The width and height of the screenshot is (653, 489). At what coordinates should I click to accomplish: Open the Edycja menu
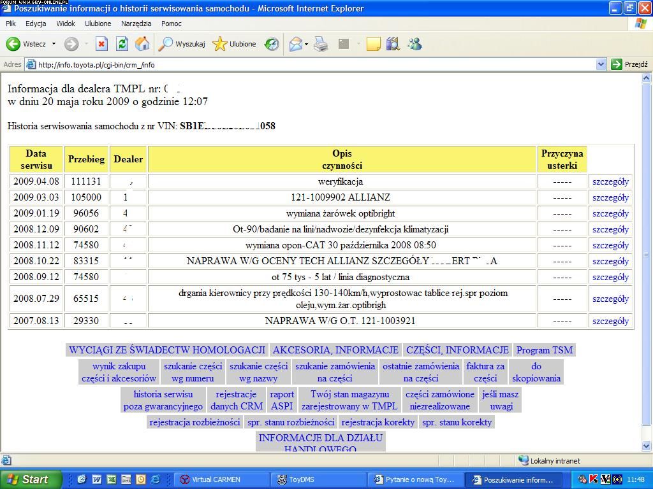36,24
